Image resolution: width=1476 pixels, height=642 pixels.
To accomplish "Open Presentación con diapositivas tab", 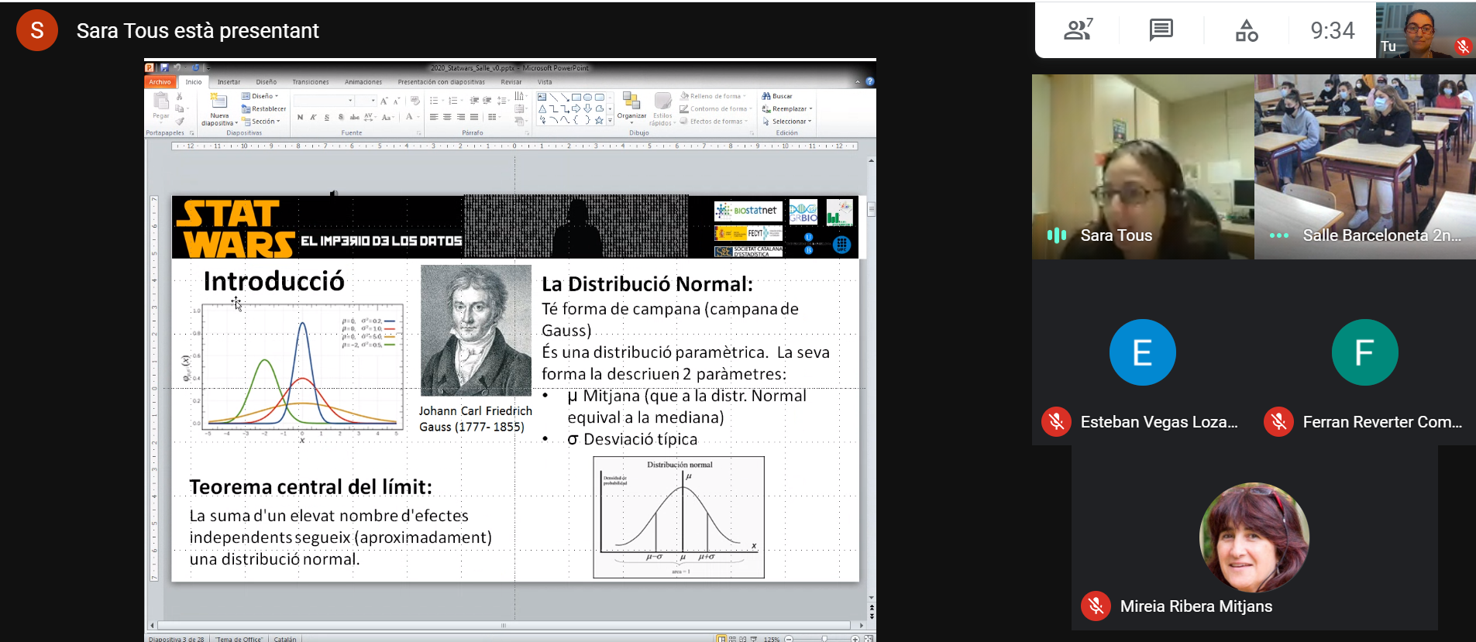I will (441, 82).
